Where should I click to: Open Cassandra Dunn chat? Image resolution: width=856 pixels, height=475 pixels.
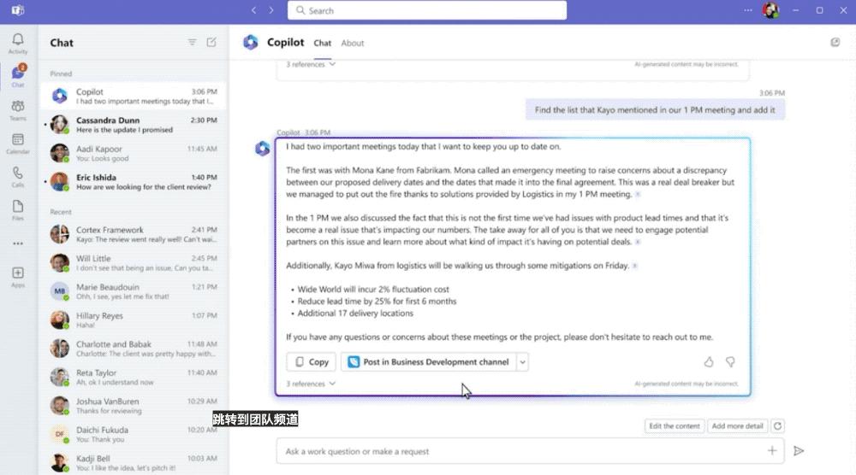pos(134,125)
